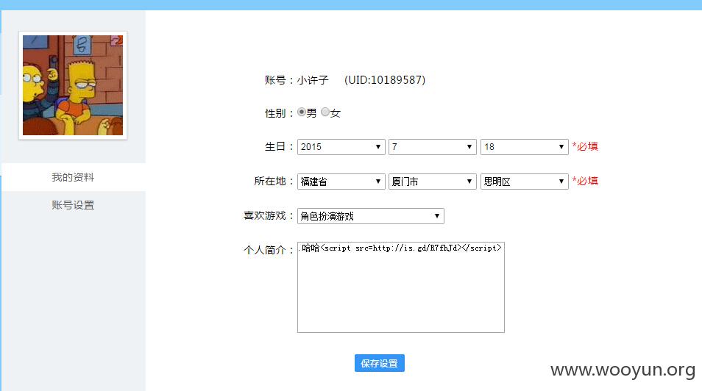Open the 账号设置 sidebar tab
The width and height of the screenshot is (702, 391).
[73, 205]
